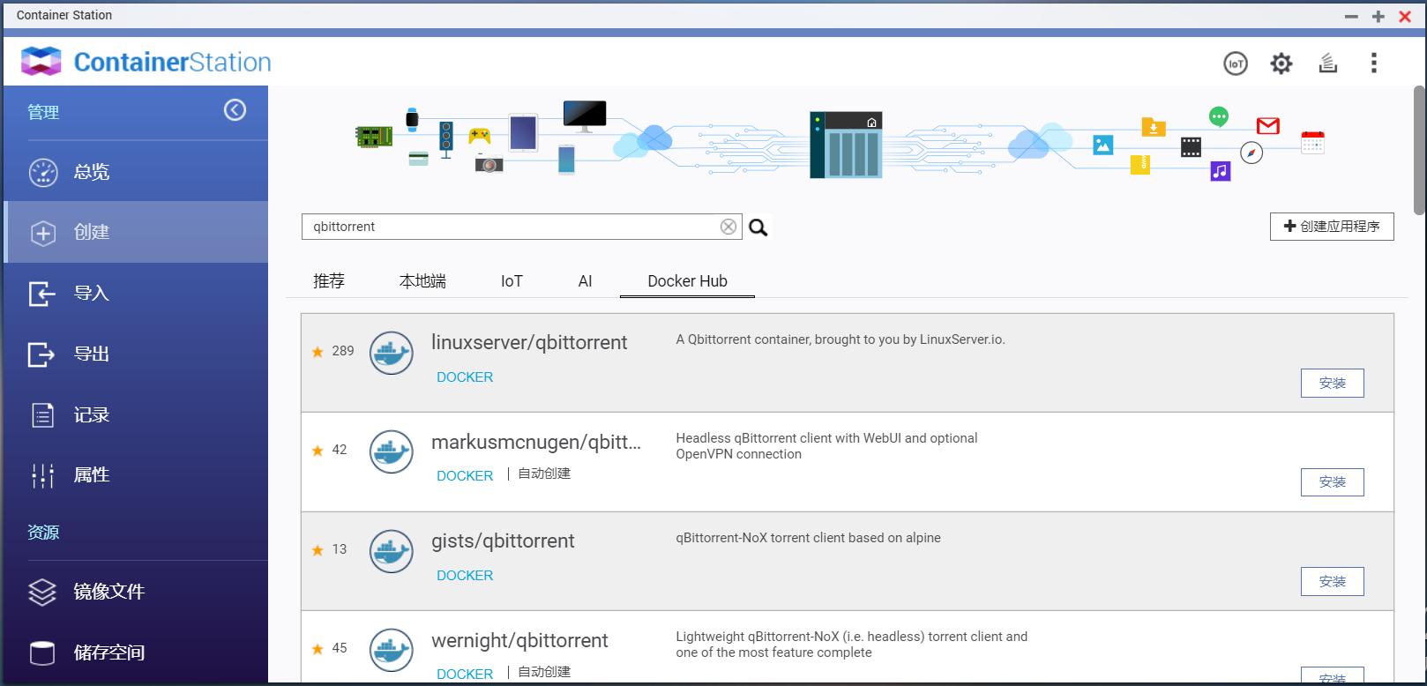Click the magnifier search icon
1427x686 pixels.
pyautogui.click(x=758, y=227)
